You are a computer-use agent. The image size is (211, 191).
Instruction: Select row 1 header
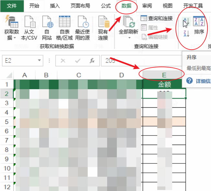click(x=6, y=84)
